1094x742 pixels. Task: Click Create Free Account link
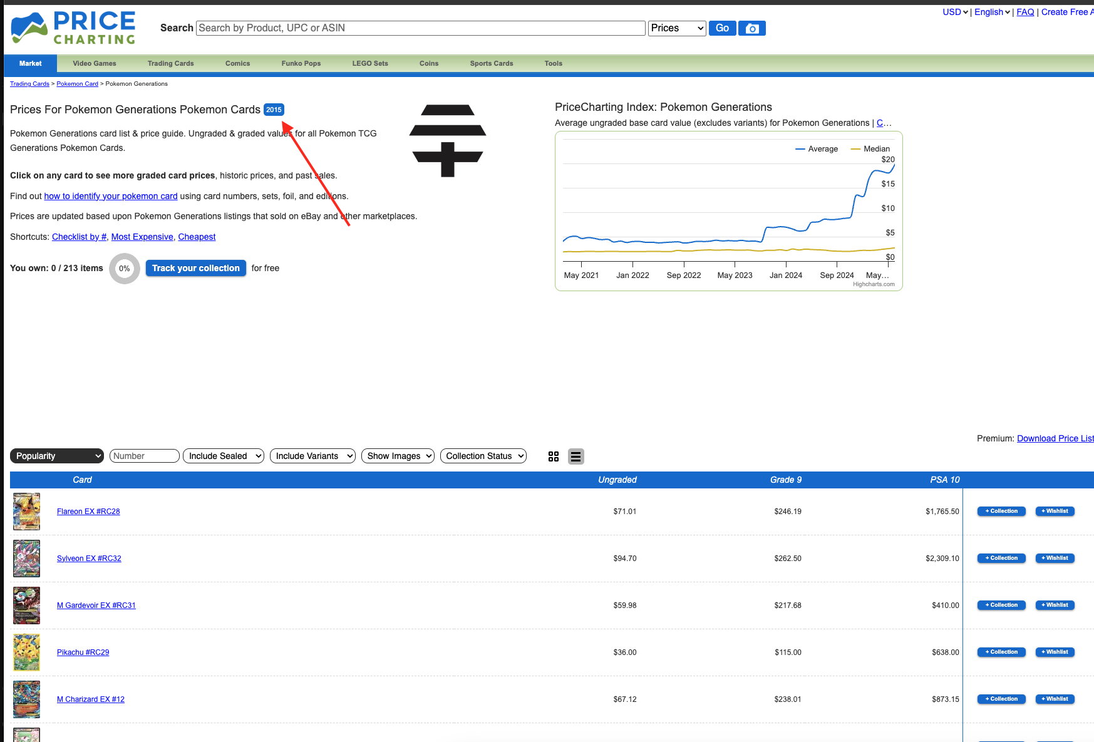[x=1067, y=12]
